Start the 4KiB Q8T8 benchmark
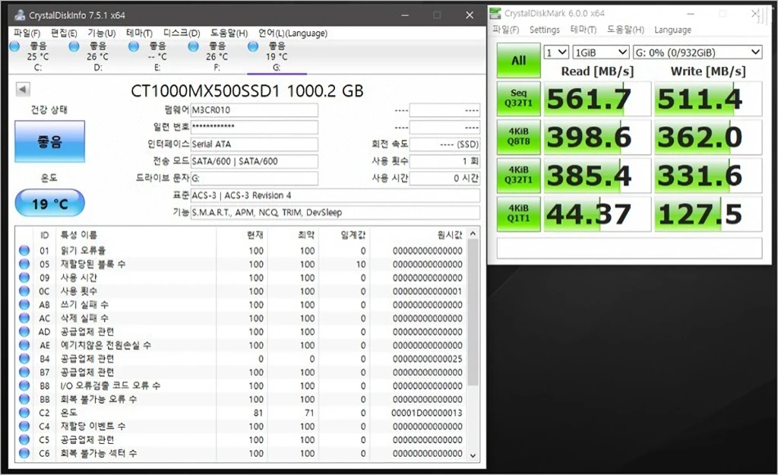The height and width of the screenshot is (475, 778). 518,137
